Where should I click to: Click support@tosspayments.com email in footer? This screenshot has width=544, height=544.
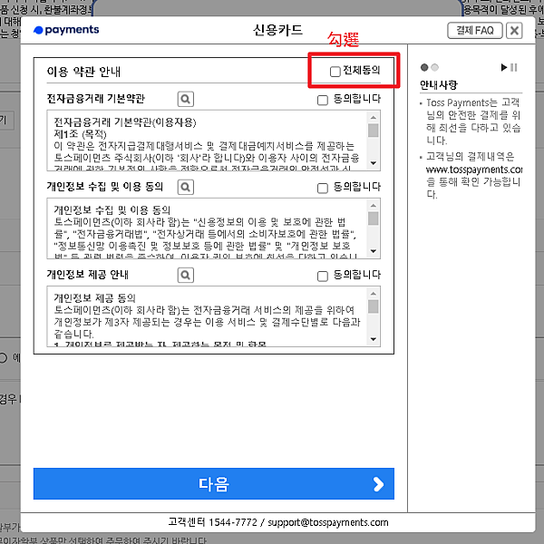328,522
